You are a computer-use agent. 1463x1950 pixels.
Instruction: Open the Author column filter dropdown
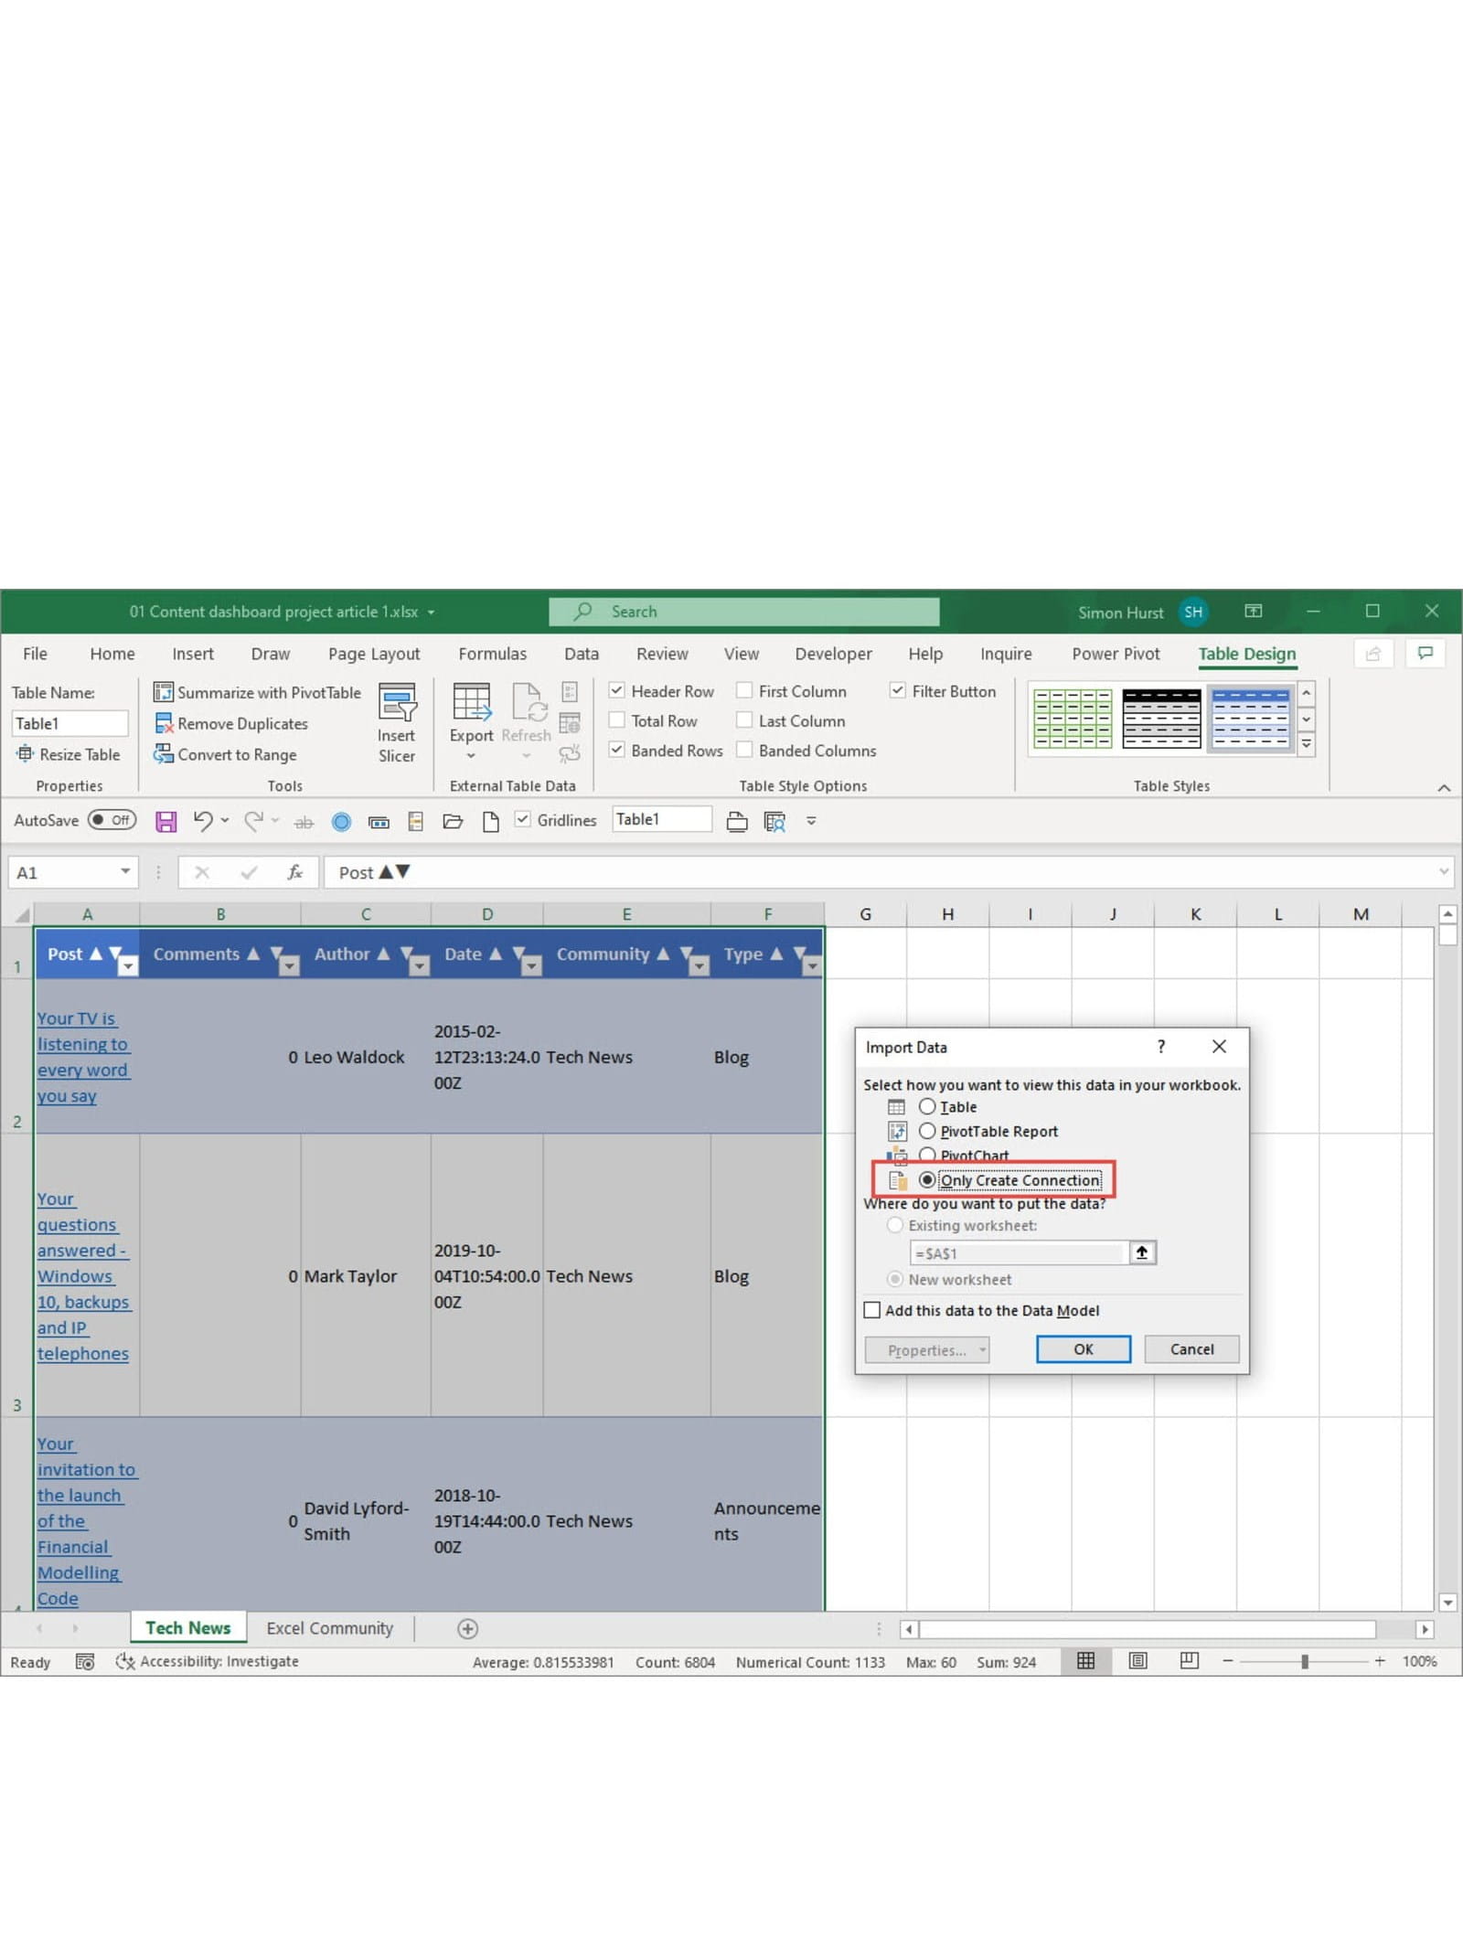(419, 964)
